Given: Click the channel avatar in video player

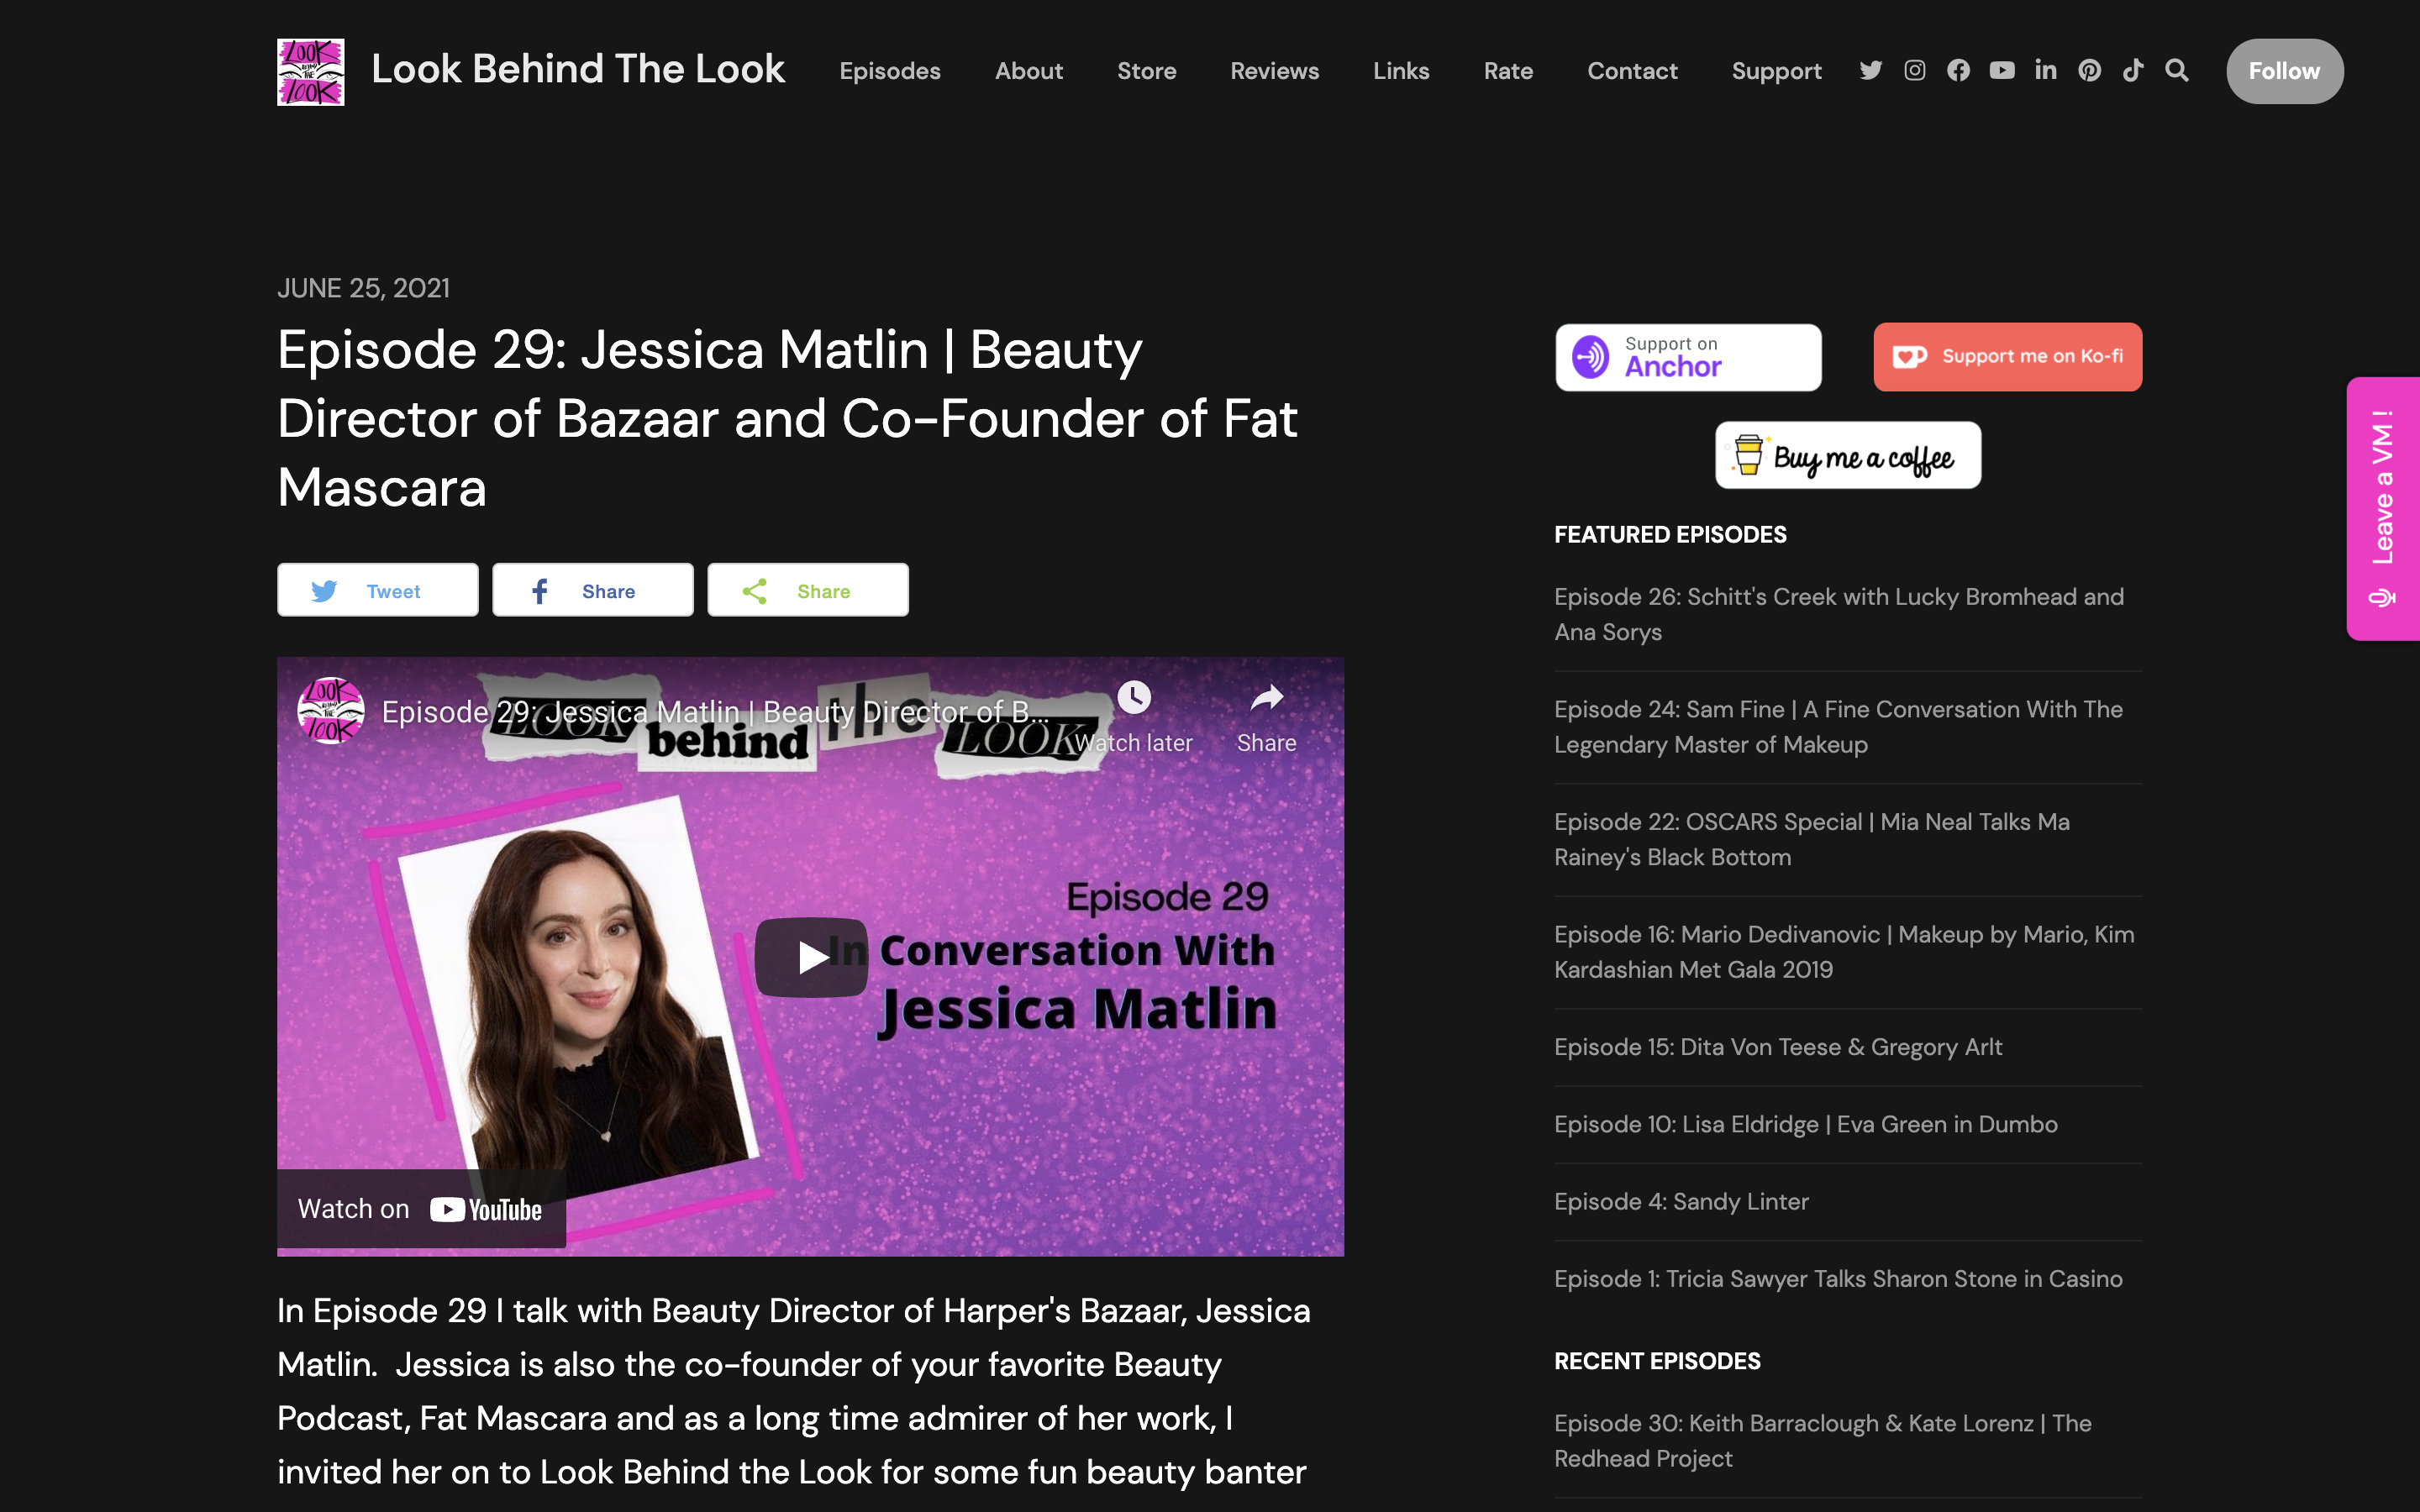Looking at the screenshot, I should (x=330, y=711).
